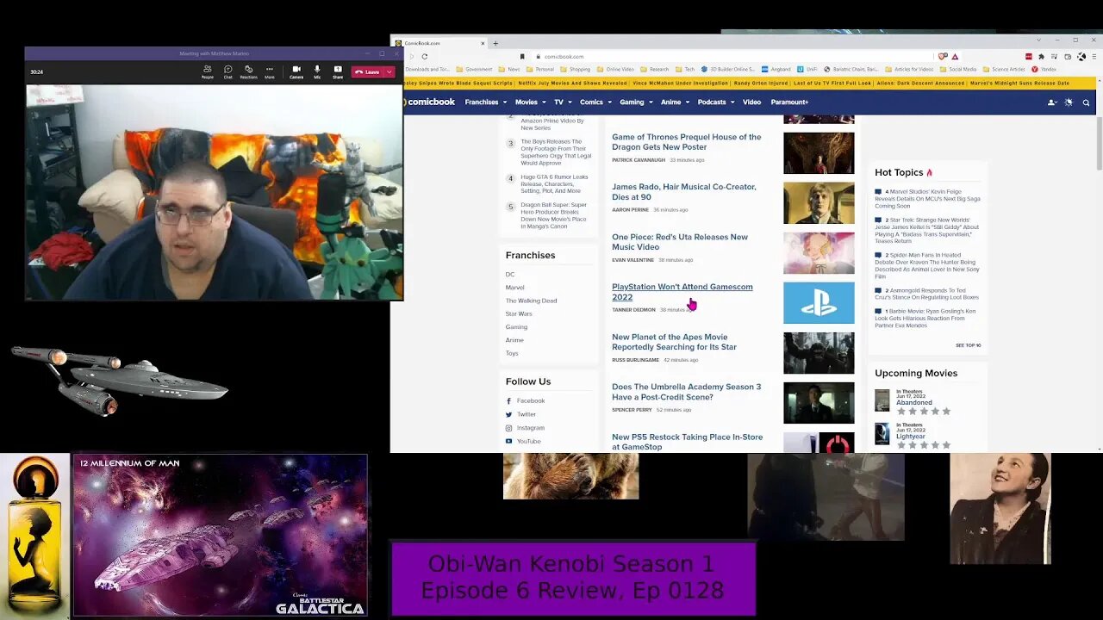The image size is (1103, 620).
Task: Open the Kevin Feige hot topic comment icon
Action: tap(878, 192)
